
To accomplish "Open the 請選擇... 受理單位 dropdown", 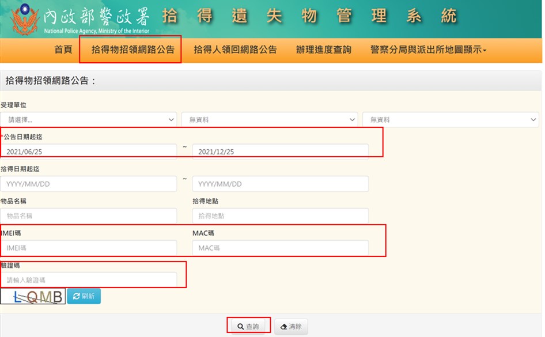I will coord(89,119).
